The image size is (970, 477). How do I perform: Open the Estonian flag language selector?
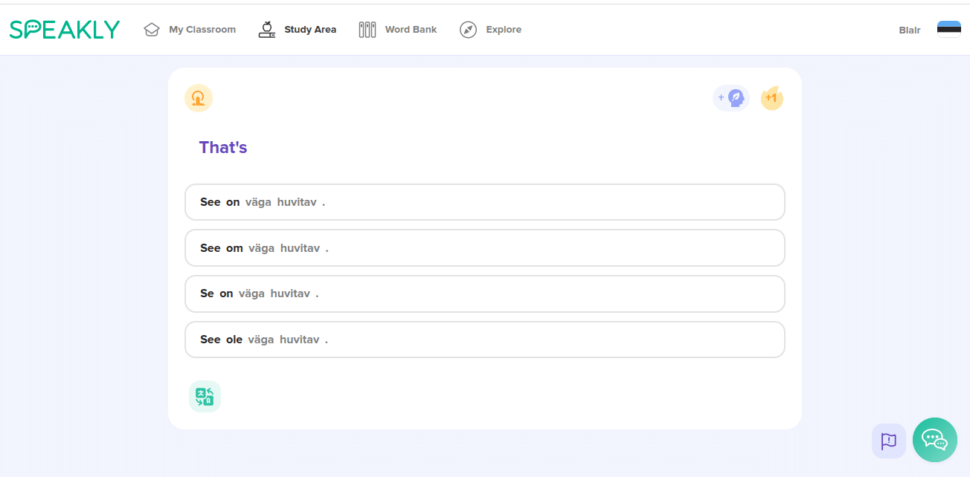pos(948,30)
